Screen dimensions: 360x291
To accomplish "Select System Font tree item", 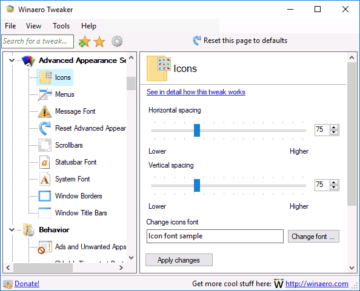I will click(x=72, y=179).
